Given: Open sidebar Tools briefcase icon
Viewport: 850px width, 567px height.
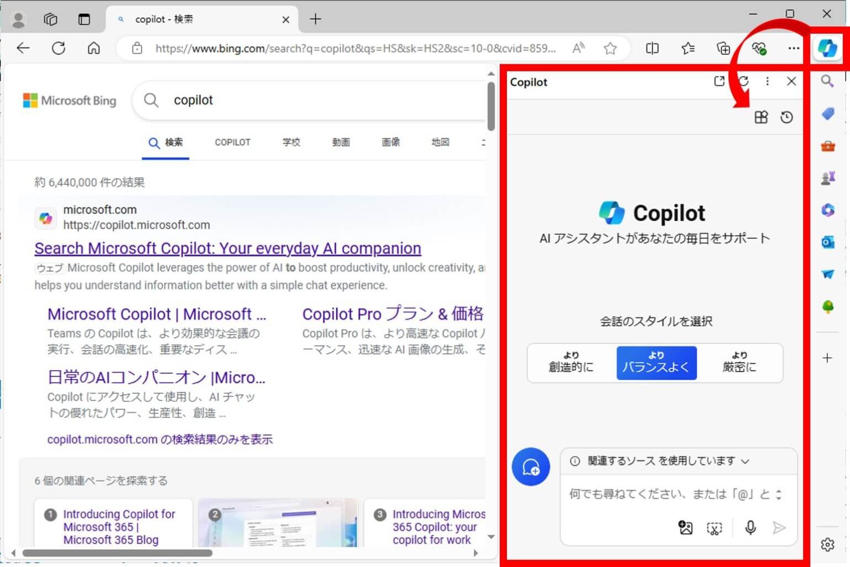Looking at the screenshot, I should point(827,146).
